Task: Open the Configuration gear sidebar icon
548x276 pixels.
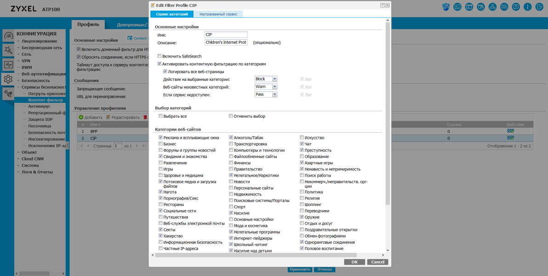Action: 8,79
